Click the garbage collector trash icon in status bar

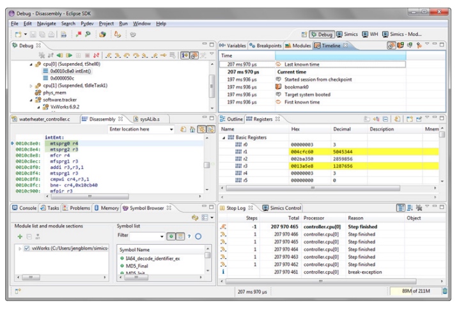445,291
